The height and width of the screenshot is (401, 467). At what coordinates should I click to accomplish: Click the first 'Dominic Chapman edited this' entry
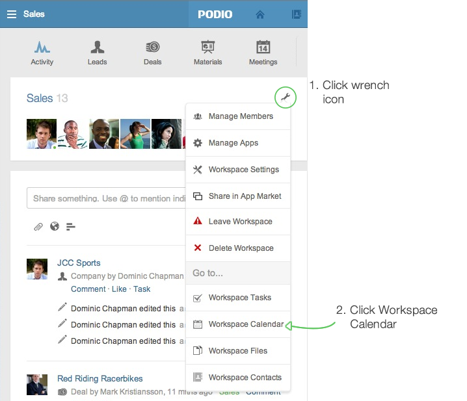pyautogui.click(x=123, y=309)
